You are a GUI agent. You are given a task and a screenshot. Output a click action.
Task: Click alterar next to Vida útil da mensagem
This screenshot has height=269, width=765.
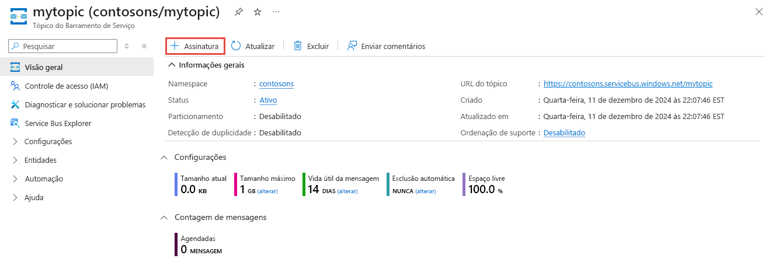347,191
